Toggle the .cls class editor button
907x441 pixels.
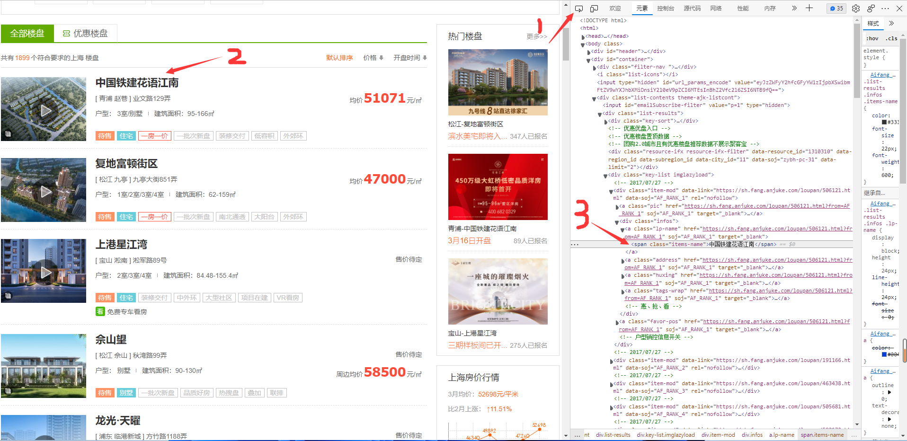(891, 38)
